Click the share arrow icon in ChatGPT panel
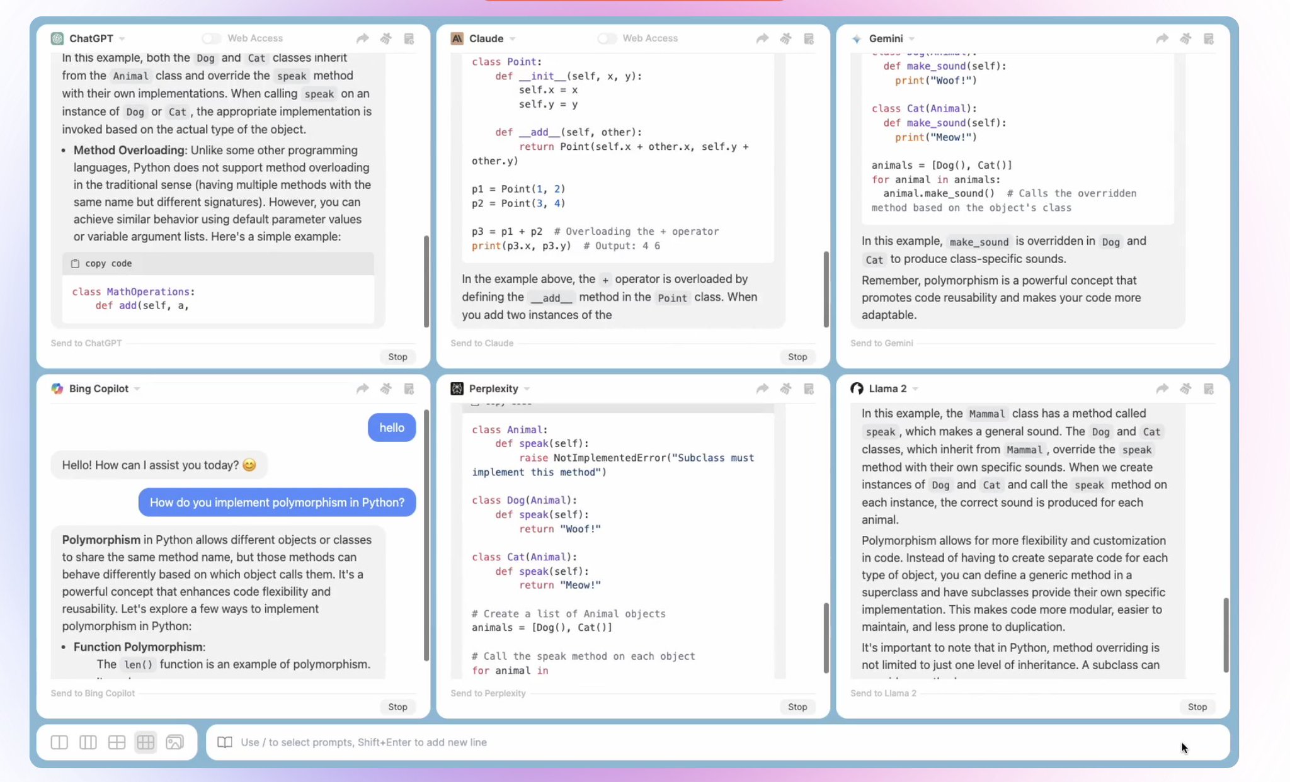This screenshot has height=782, width=1290. coord(362,38)
